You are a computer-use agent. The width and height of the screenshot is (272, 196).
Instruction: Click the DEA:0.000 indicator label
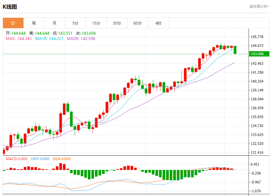pos(62,159)
